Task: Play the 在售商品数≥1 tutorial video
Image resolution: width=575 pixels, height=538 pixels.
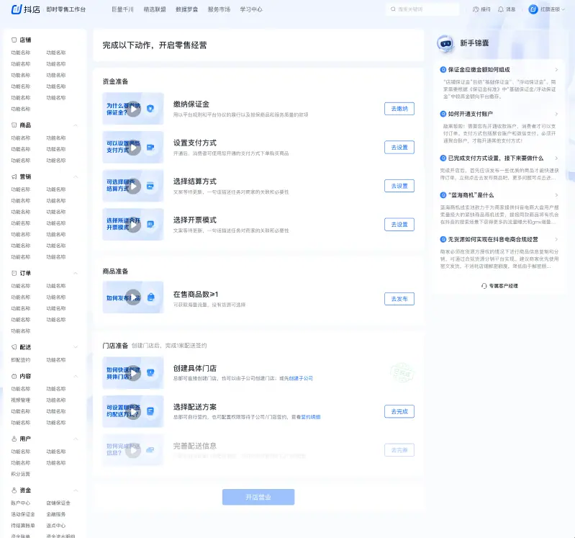Action: point(133,297)
